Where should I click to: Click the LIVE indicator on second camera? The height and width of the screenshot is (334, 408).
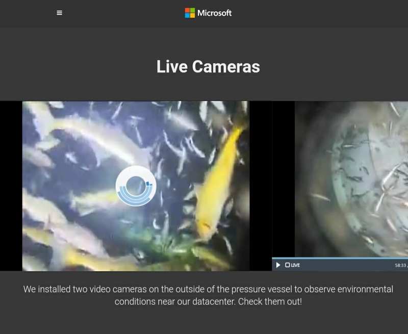(292, 265)
